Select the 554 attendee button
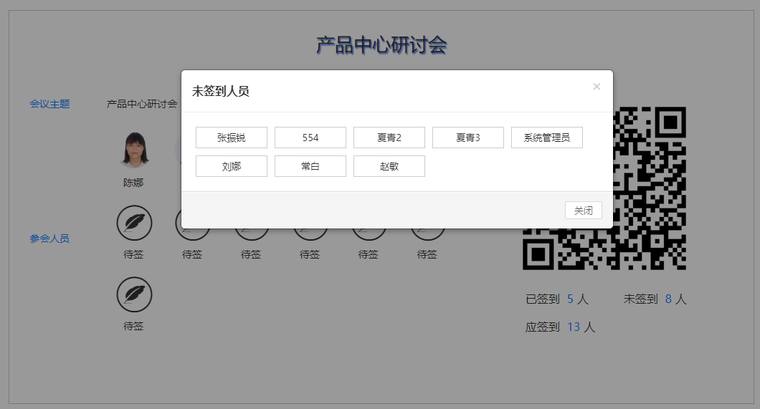760x409 pixels. pos(310,138)
